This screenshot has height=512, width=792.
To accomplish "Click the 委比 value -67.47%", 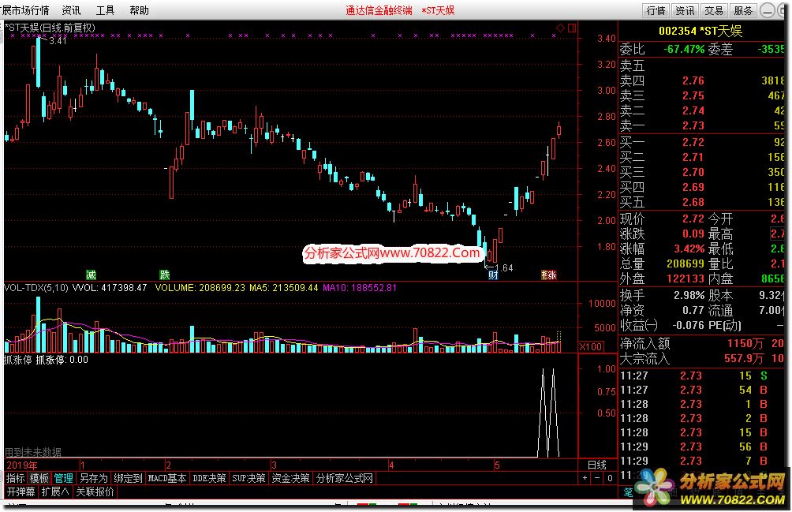I will [x=684, y=50].
